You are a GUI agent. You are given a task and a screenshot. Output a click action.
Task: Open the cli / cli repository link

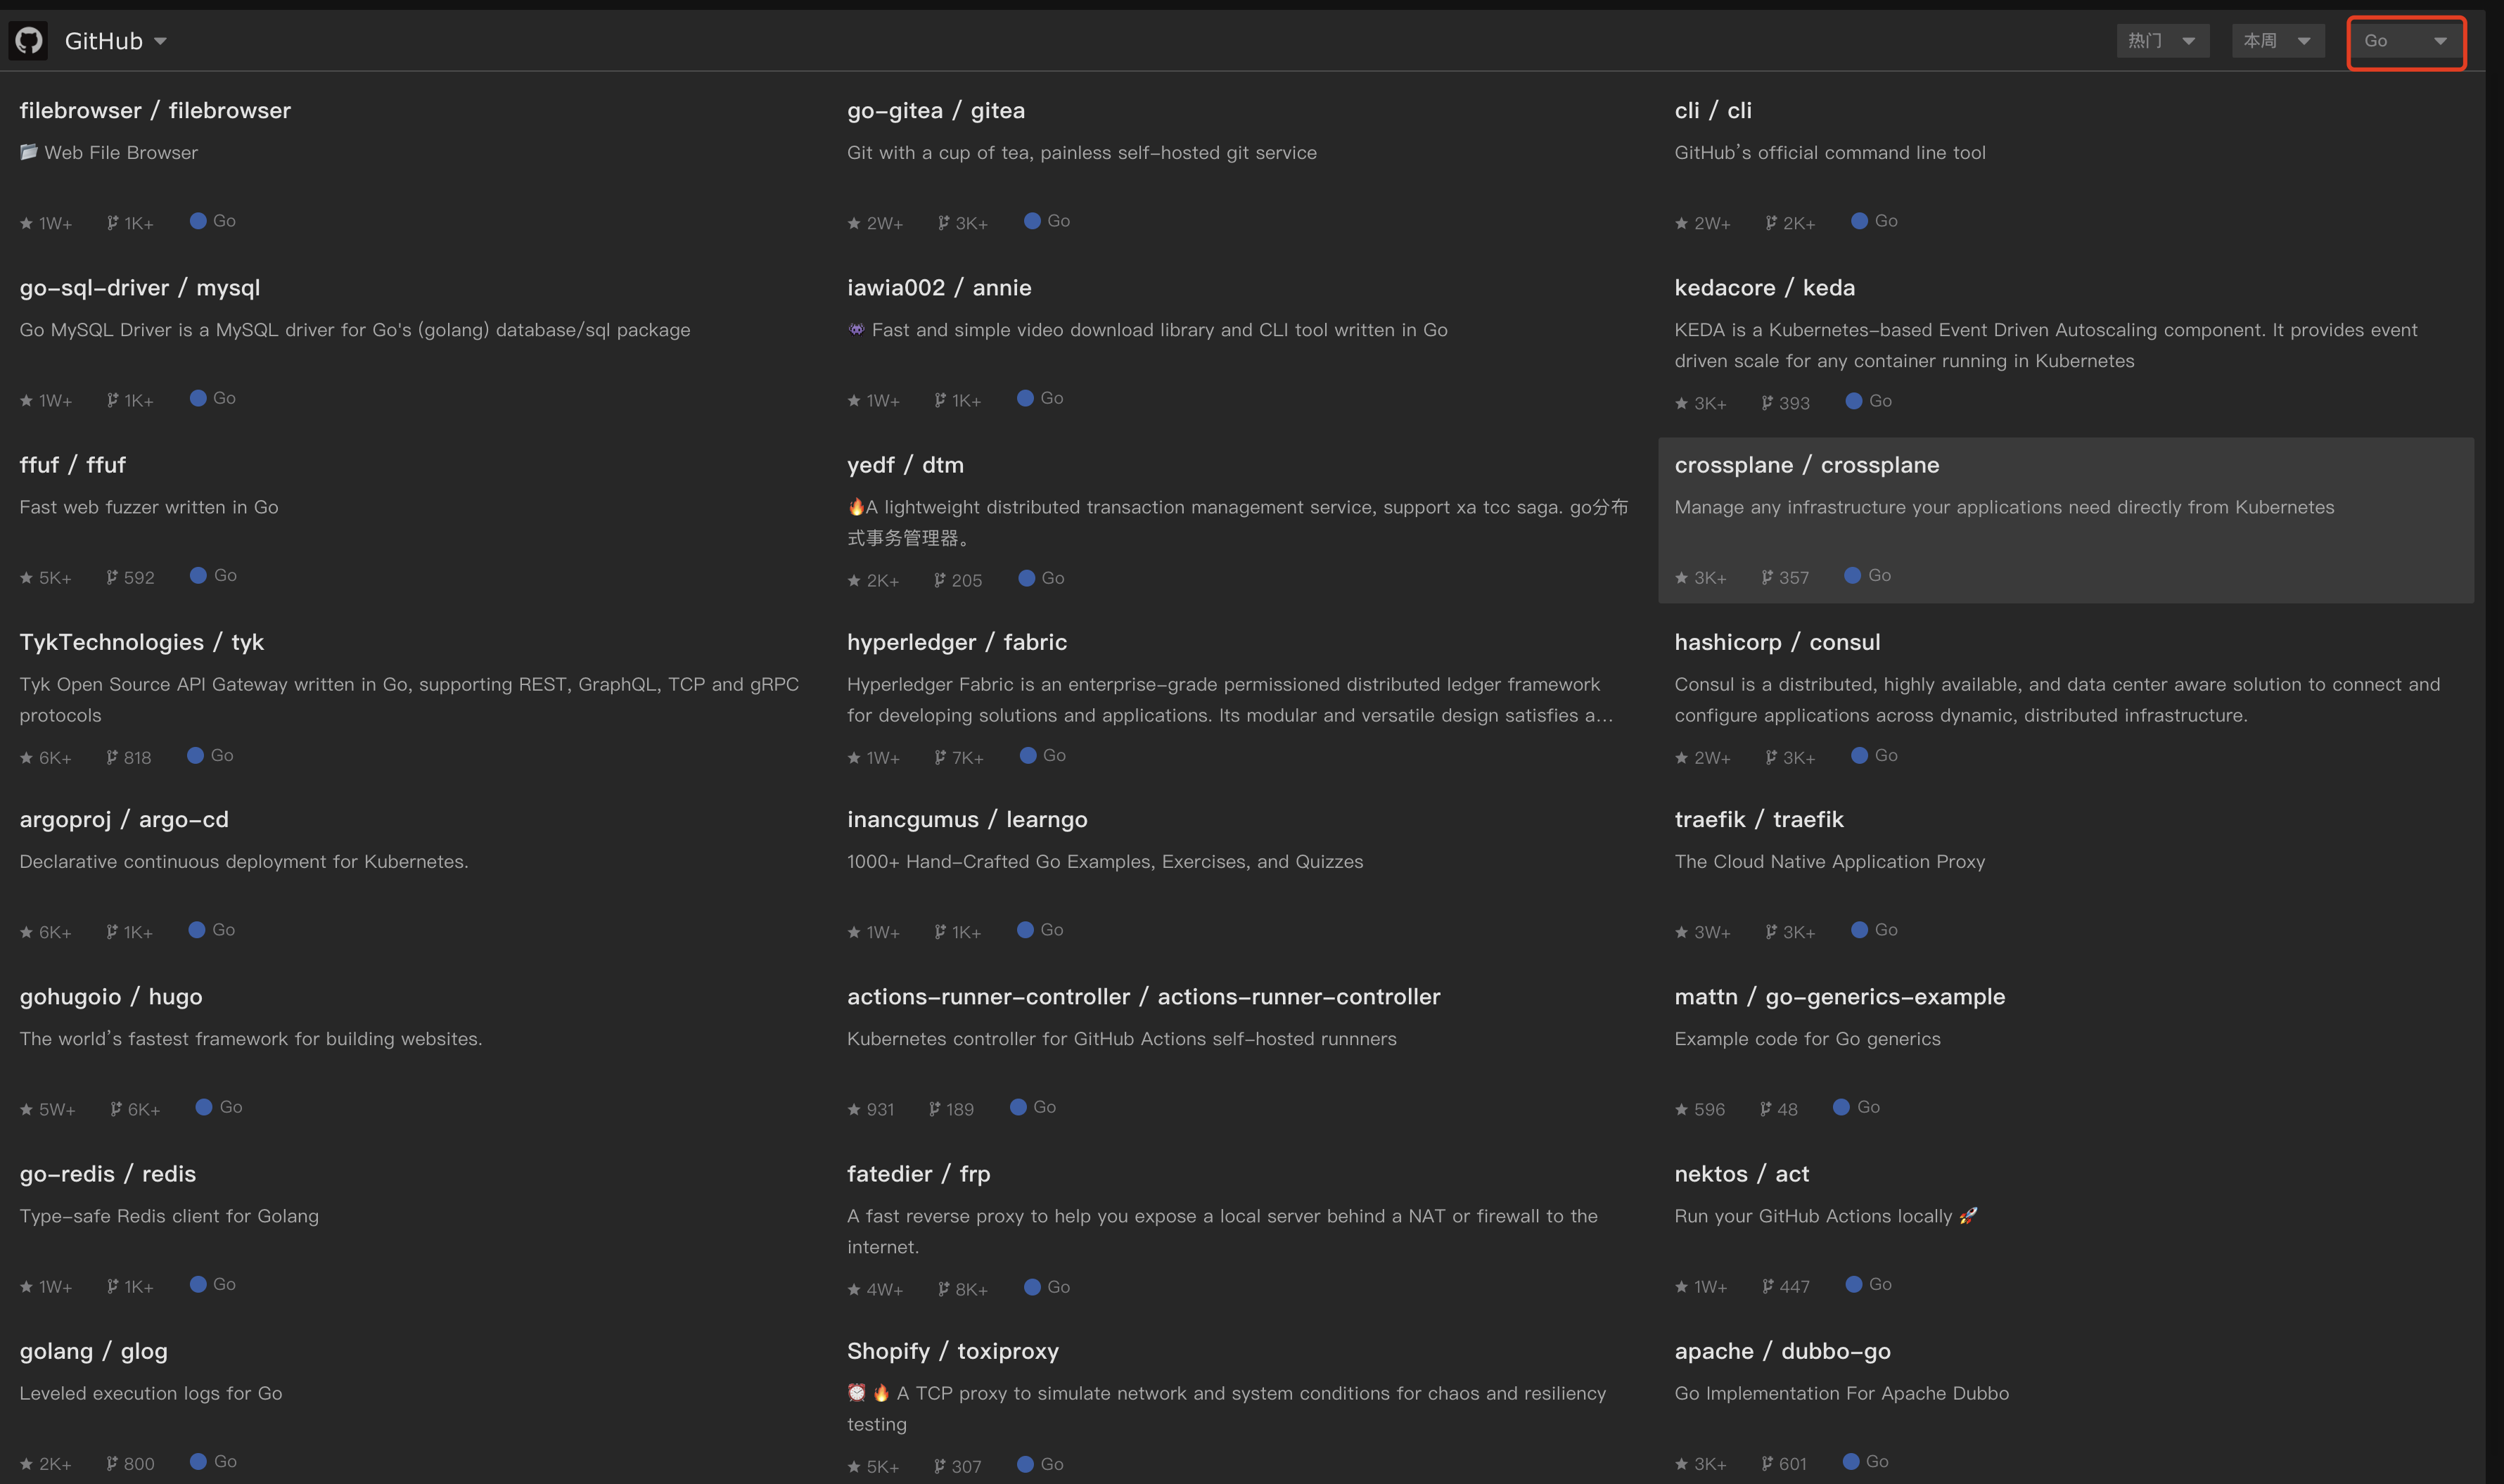pyautogui.click(x=1713, y=110)
